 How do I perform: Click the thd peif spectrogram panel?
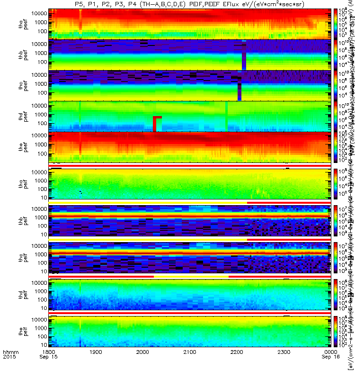click(190, 295)
